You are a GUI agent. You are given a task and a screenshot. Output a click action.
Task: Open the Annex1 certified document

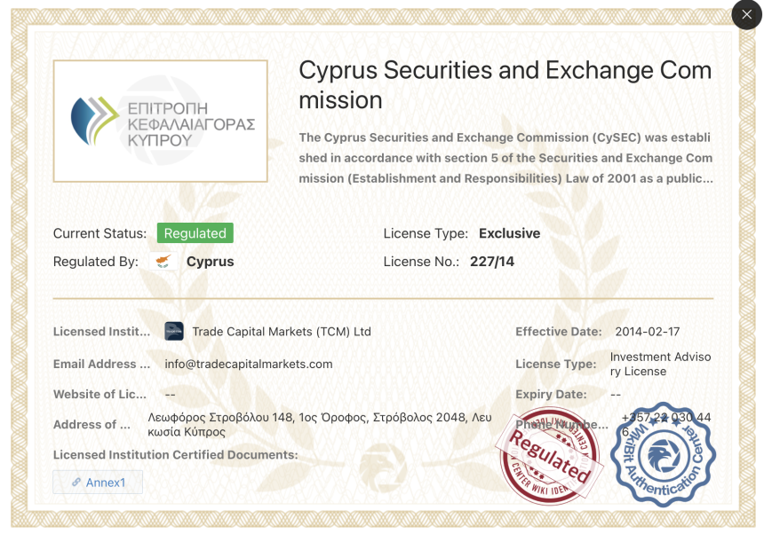click(x=106, y=483)
